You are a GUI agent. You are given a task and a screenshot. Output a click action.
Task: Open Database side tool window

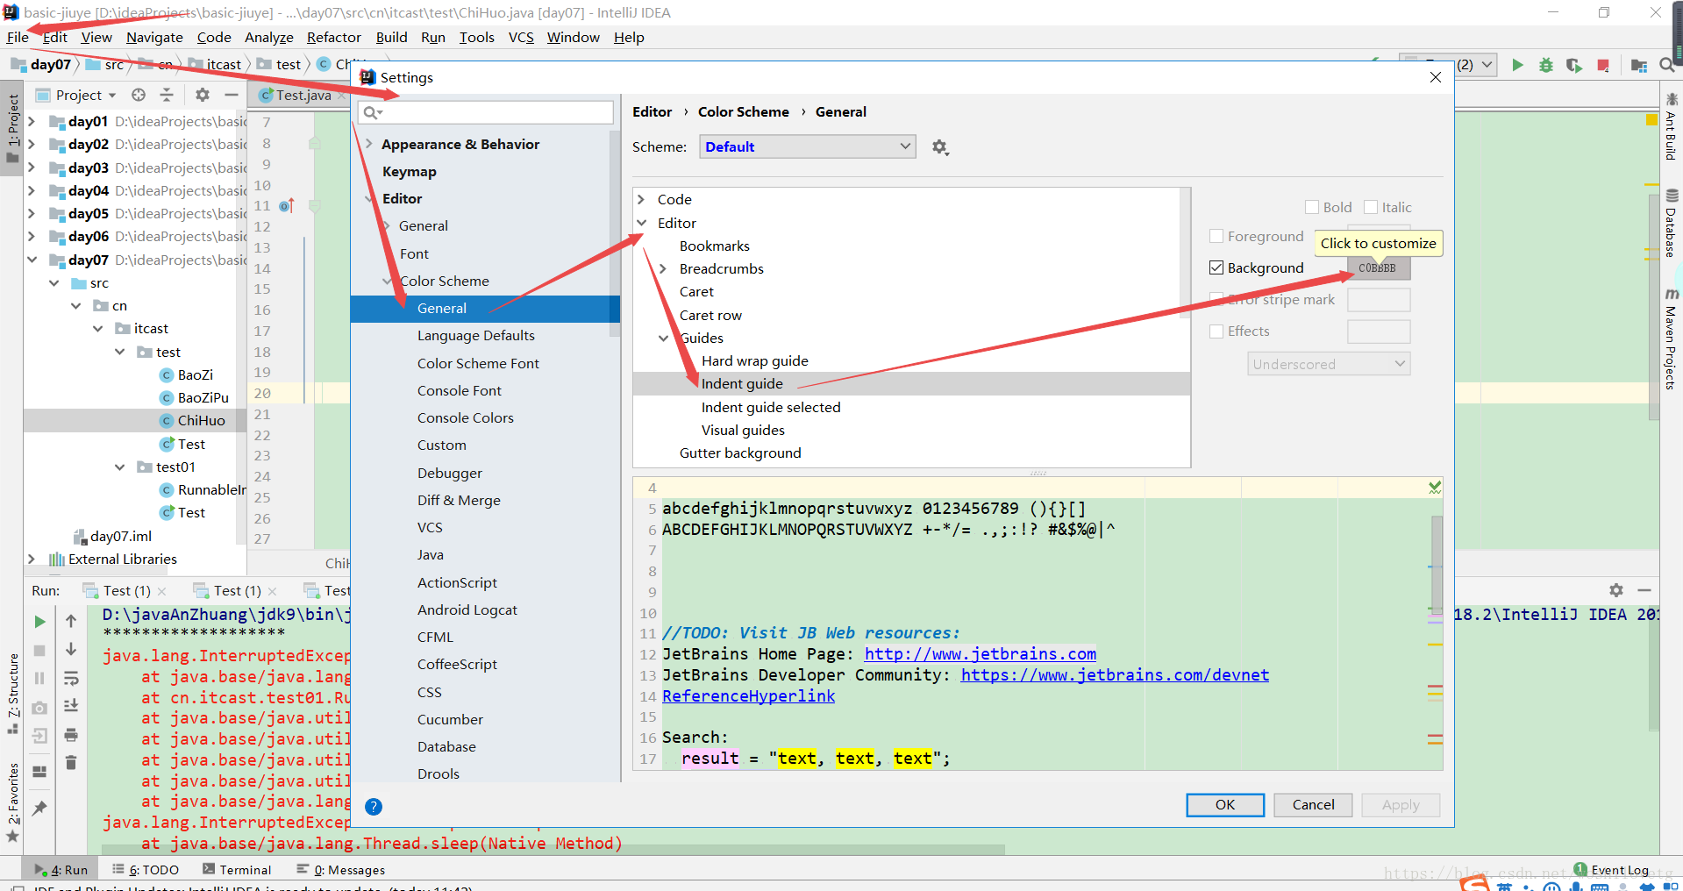pyautogui.click(x=1672, y=224)
